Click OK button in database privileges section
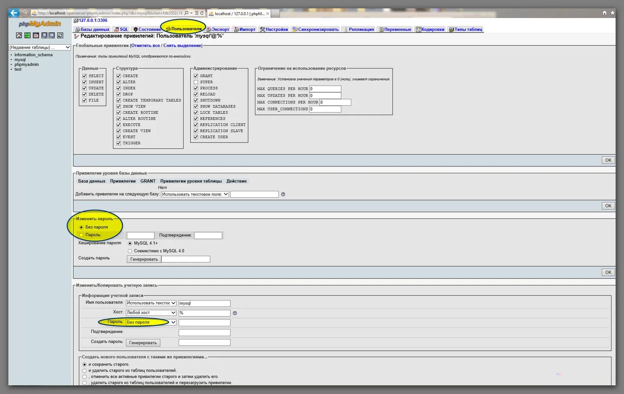624x394 pixels. click(x=608, y=206)
